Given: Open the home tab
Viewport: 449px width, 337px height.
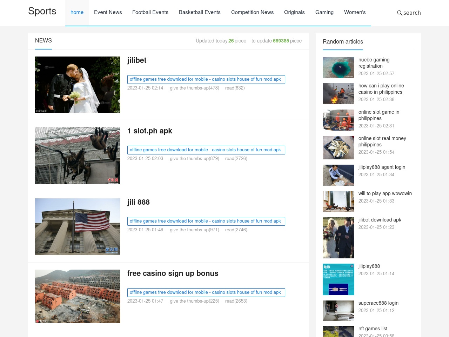Looking at the screenshot, I should pos(77,12).
